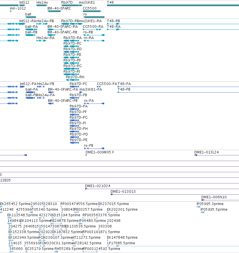Viewport: 239px width, 253px height.
Task: Click protein ro-PA
Action: (x=89, y=101)
